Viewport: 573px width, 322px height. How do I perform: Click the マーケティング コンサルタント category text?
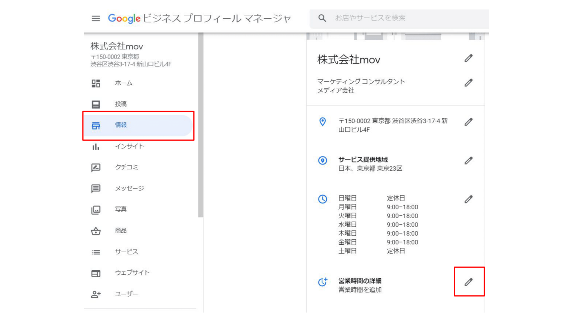pos(361,82)
